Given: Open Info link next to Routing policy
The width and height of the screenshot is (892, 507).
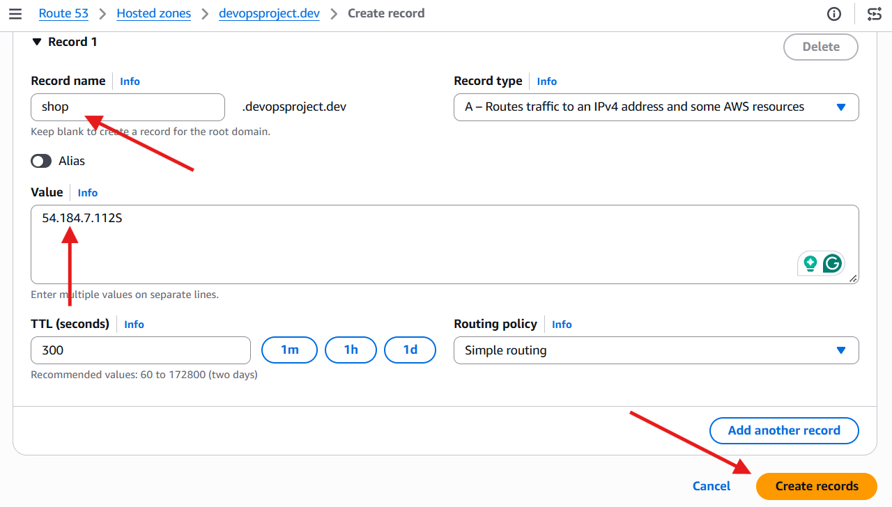Looking at the screenshot, I should coord(562,325).
